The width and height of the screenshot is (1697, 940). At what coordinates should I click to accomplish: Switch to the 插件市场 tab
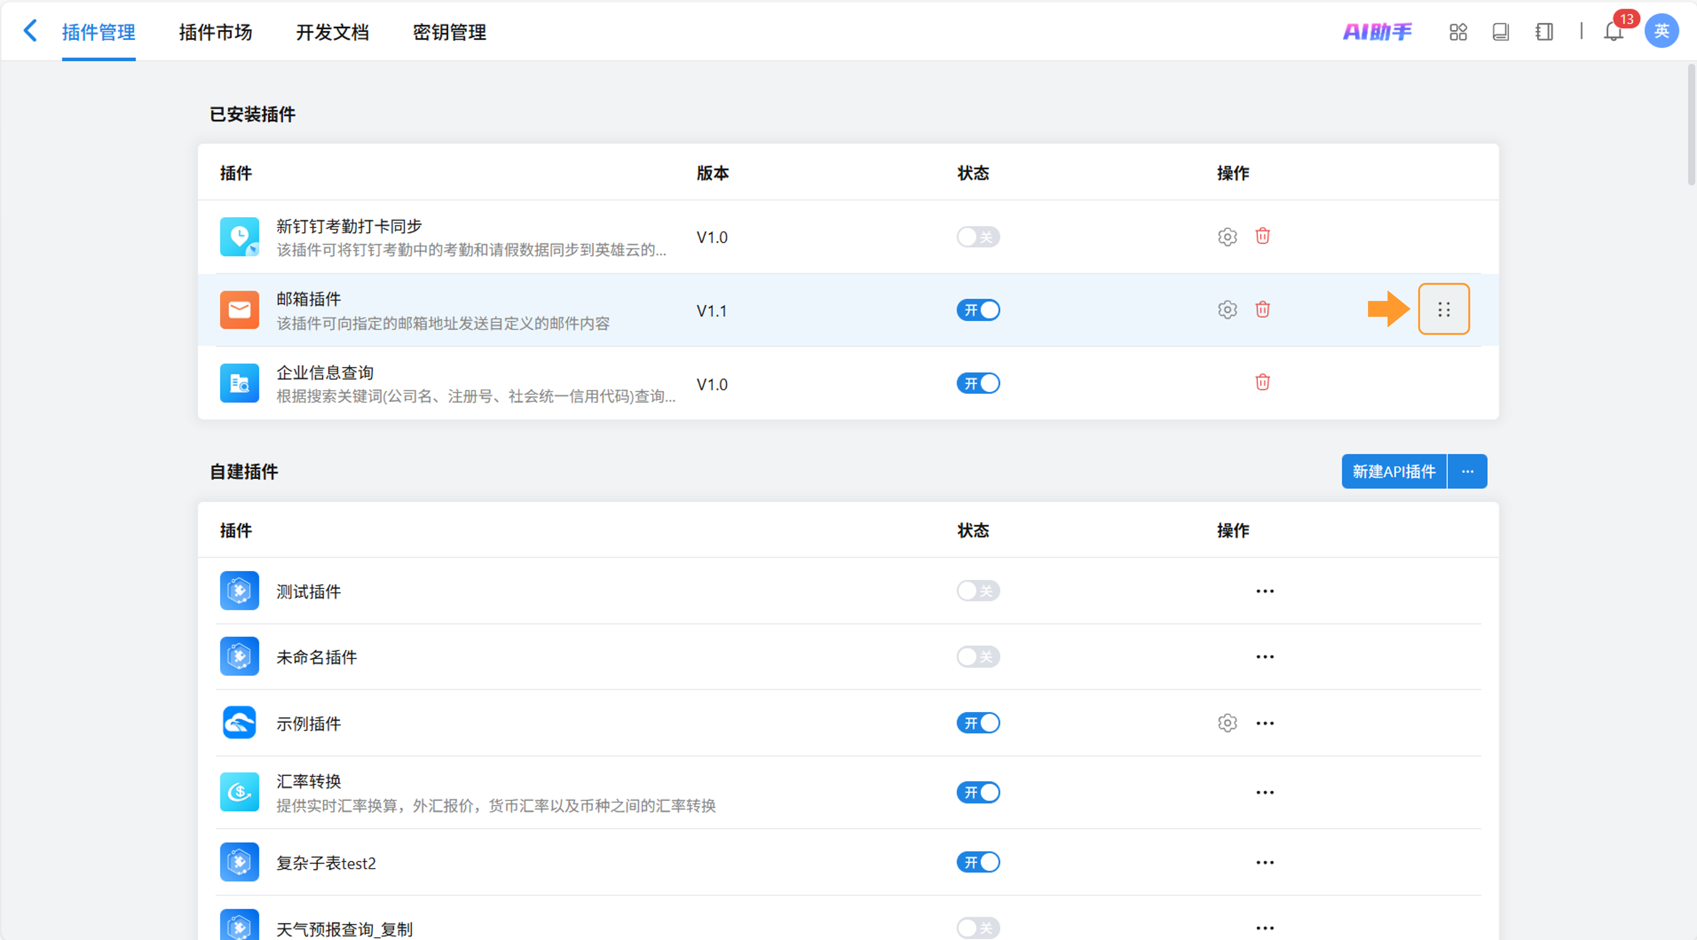tap(216, 32)
